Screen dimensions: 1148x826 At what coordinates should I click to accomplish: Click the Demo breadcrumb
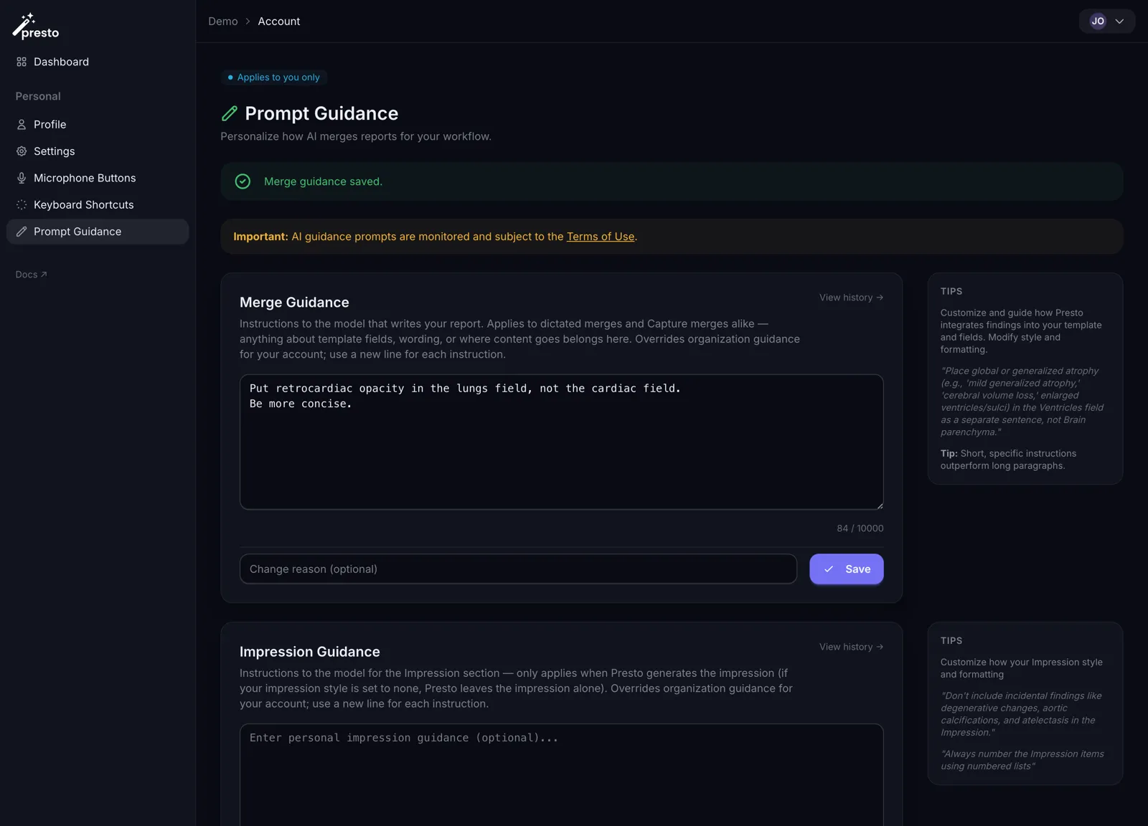pos(223,22)
